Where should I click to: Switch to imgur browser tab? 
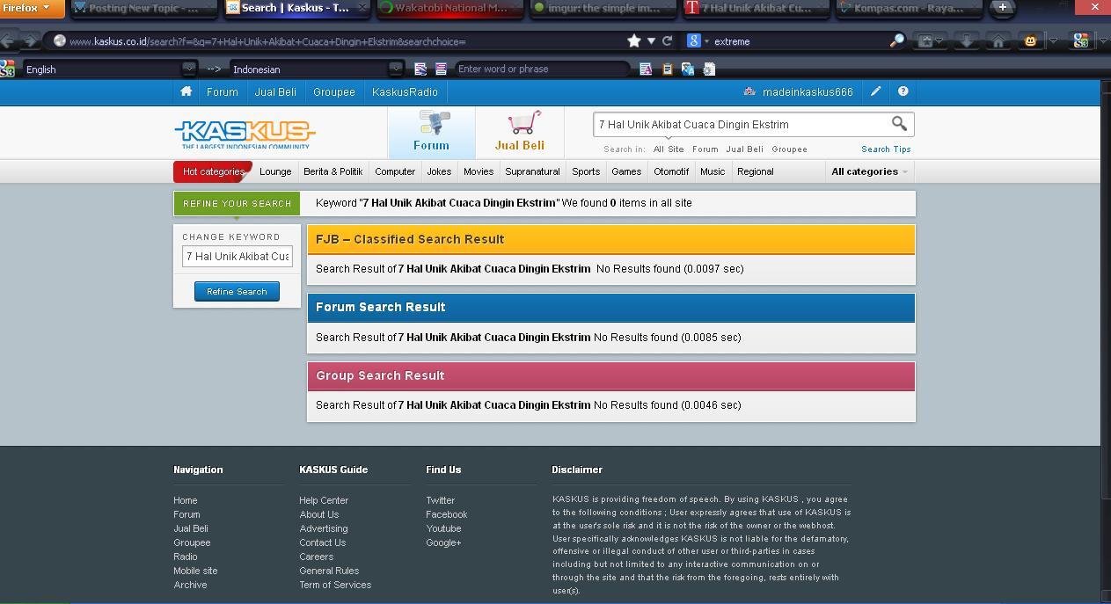pos(602,9)
